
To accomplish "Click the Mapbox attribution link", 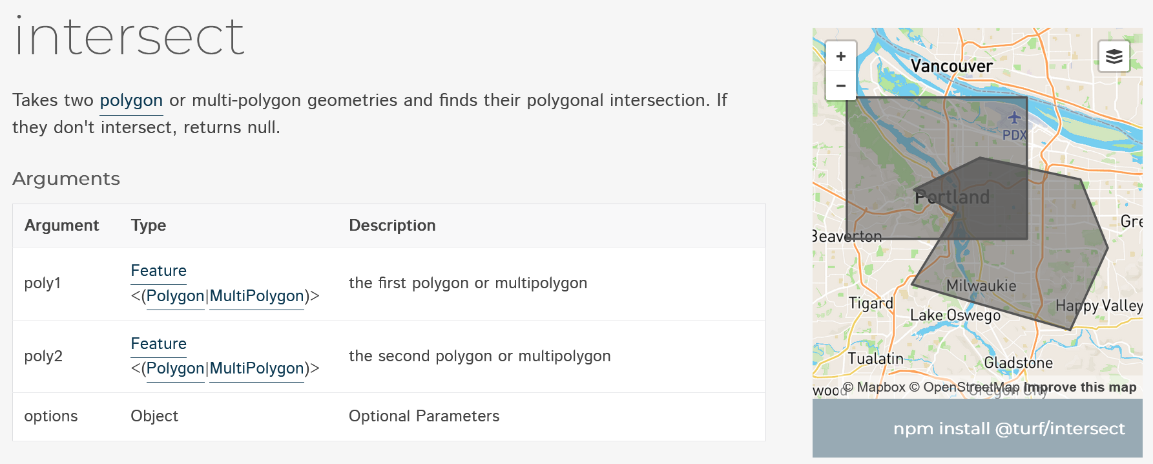I will tap(874, 387).
